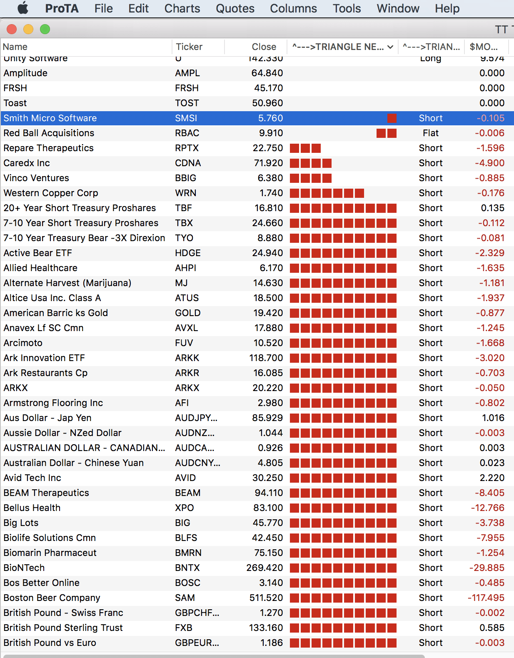Select Repare Therapeutics row
This screenshot has height=658, width=514.
click(x=257, y=148)
